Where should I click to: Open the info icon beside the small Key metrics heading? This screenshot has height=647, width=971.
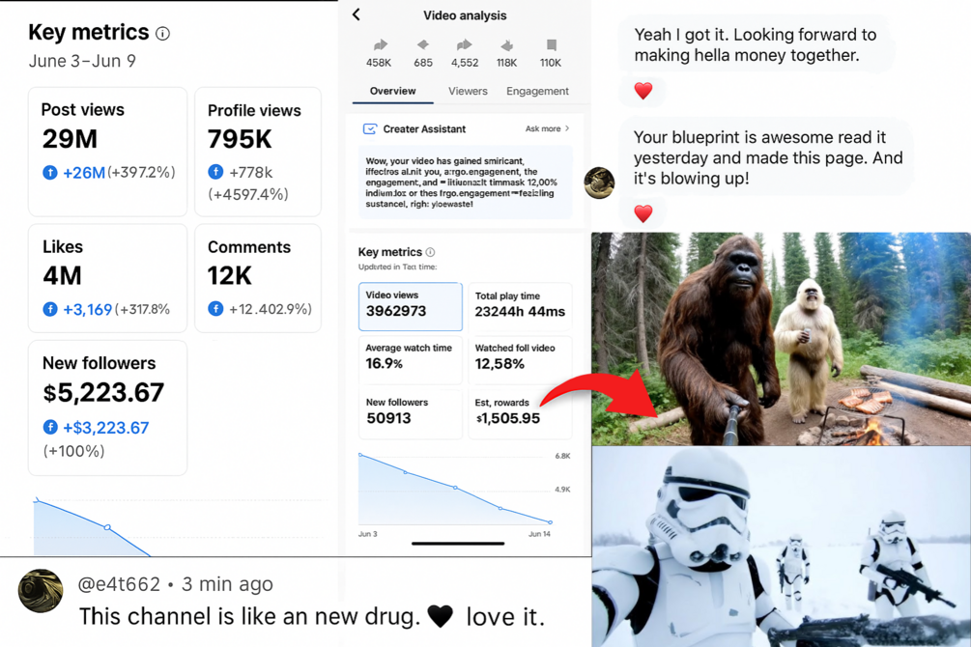[x=430, y=252]
